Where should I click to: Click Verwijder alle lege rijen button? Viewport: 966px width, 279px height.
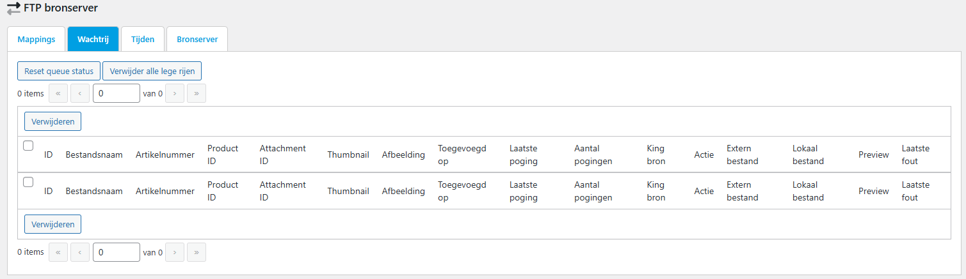click(152, 71)
